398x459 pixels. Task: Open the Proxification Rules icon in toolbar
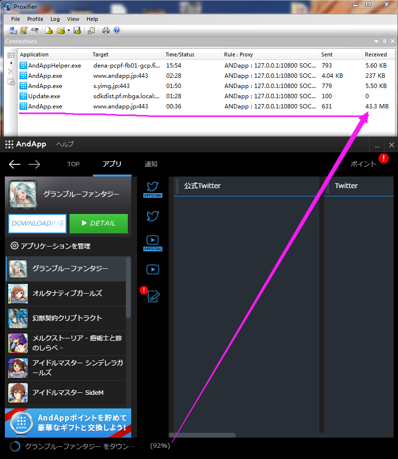23,30
